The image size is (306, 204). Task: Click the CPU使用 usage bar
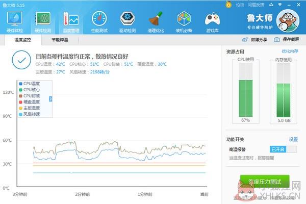point(246,90)
